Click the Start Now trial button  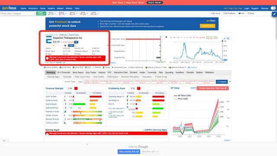click(x=155, y=3)
